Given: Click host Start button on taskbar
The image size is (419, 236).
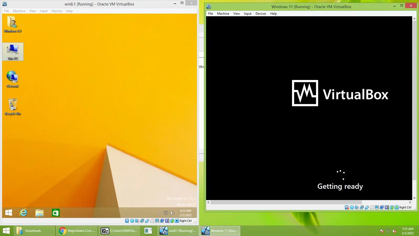Looking at the screenshot, I should (6, 231).
